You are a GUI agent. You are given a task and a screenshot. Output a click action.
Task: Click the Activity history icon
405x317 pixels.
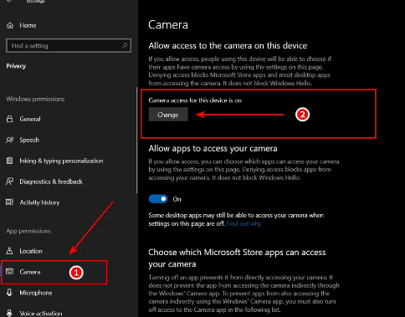(10, 202)
